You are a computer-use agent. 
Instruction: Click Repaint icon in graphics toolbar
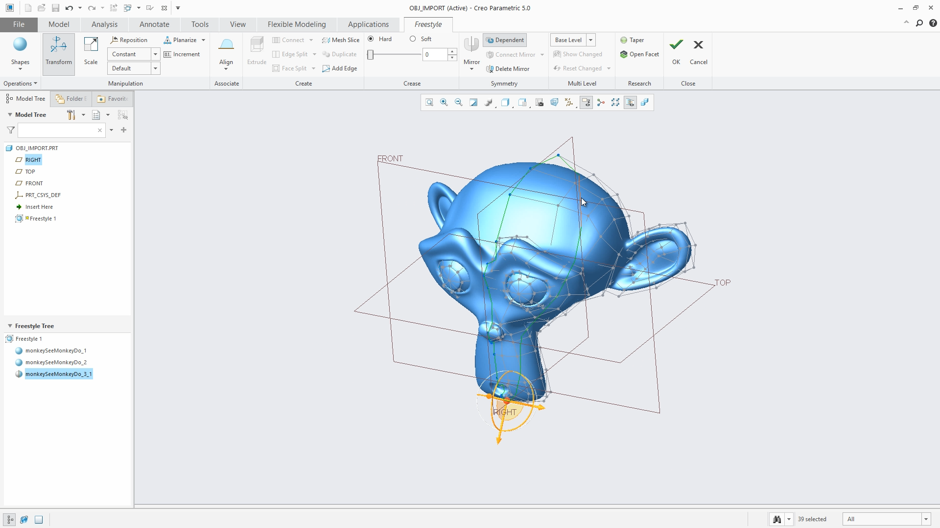(473, 102)
